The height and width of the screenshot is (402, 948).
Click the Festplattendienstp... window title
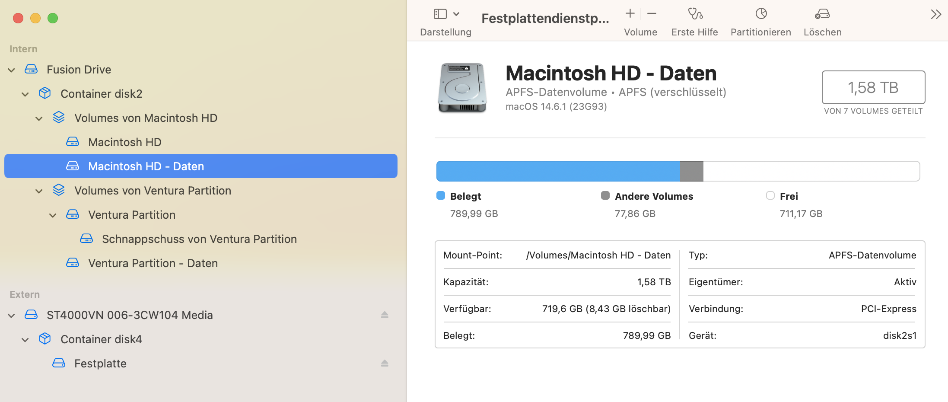[545, 18]
